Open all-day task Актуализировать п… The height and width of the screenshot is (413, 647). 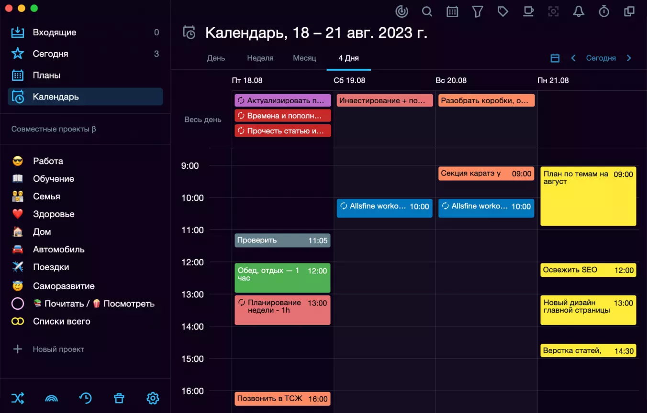point(282,100)
